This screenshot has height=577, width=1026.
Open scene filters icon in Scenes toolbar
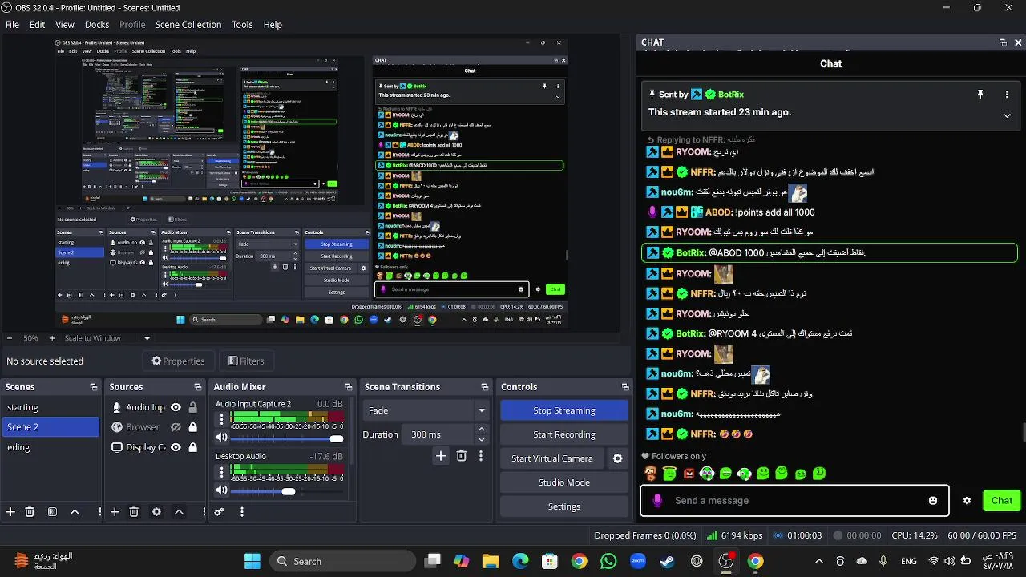(x=52, y=512)
